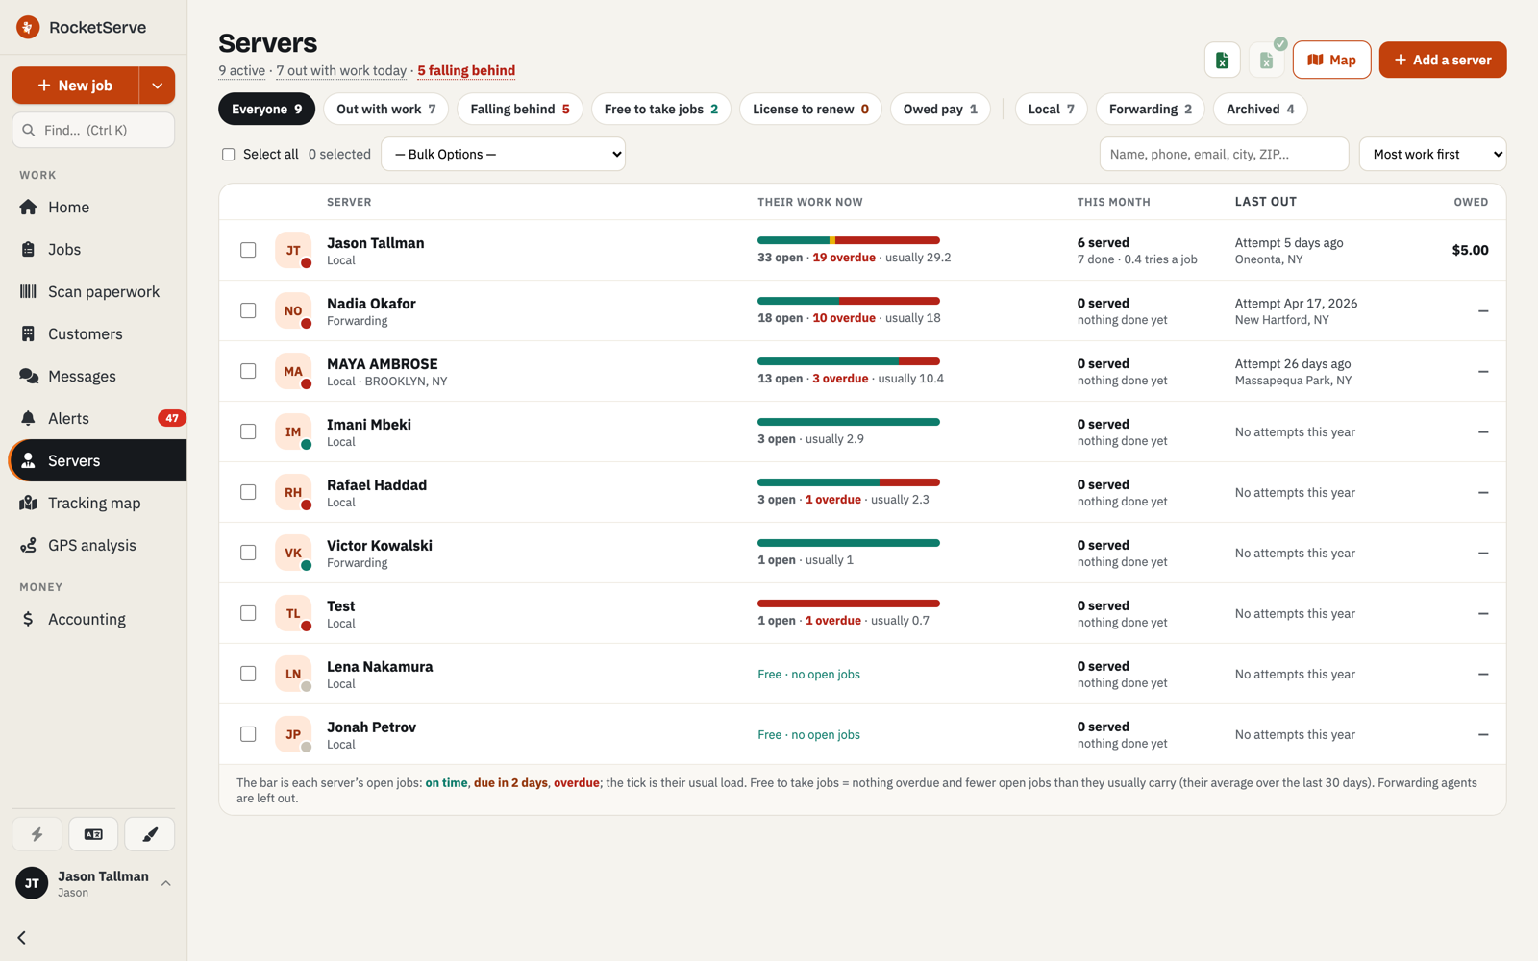The height and width of the screenshot is (961, 1538).
Task: Open the Bulk Options dropdown
Action: click(504, 154)
